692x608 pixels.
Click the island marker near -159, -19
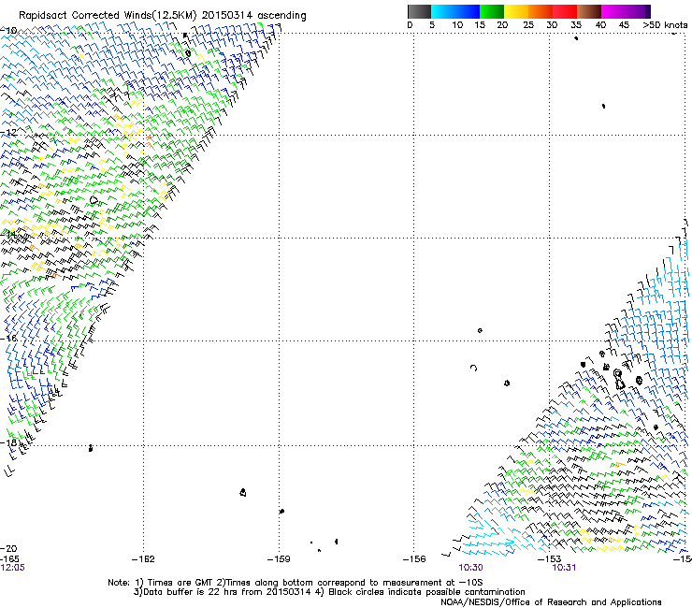281,512
